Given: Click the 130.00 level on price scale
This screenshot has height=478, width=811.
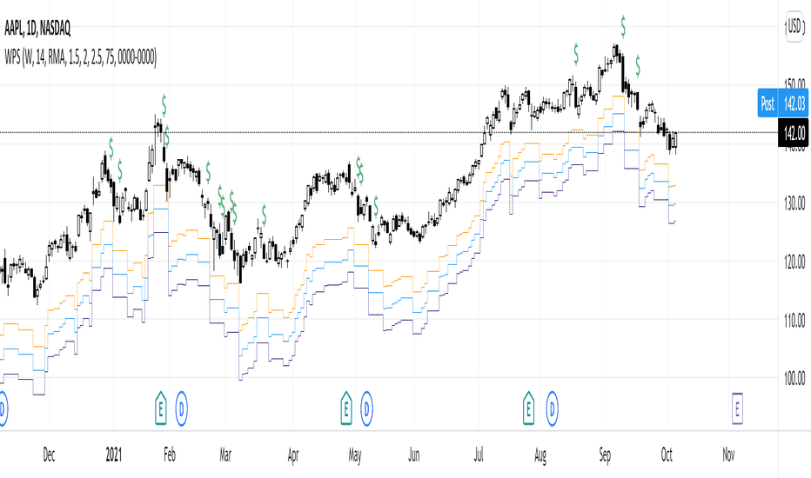Looking at the screenshot, I should [794, 203].
